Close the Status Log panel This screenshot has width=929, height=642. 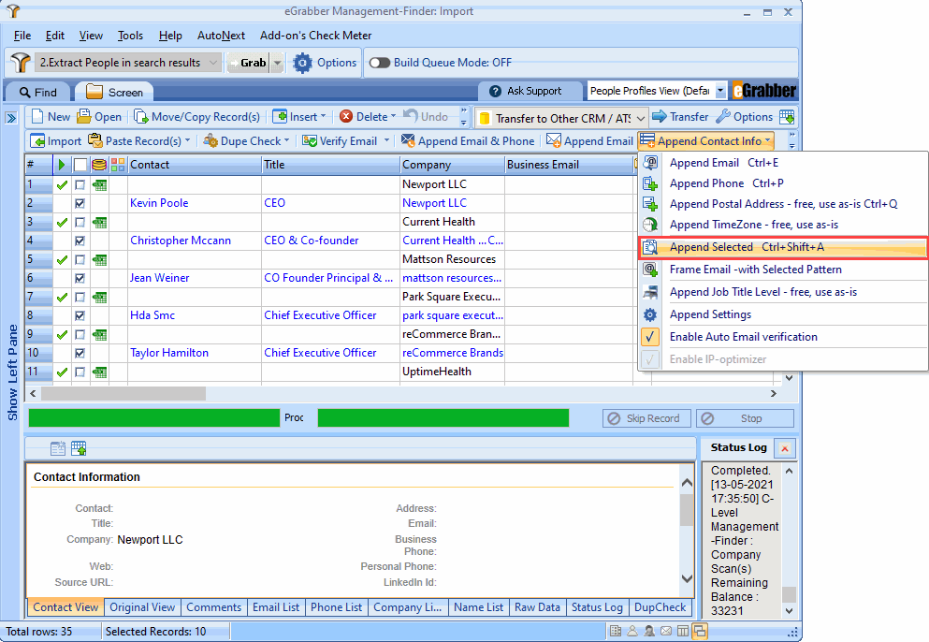(784, 449)
